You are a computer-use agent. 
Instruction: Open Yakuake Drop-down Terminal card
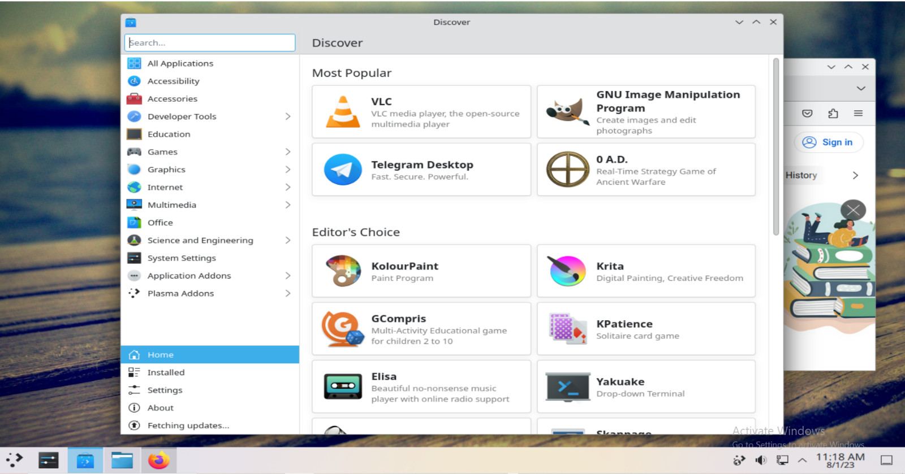click(646, 386)
